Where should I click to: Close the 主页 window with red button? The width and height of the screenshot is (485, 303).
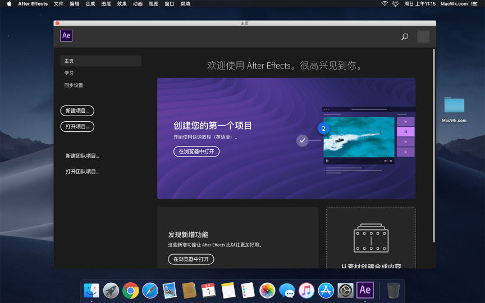pyautogui.click(x=57, y=23)
